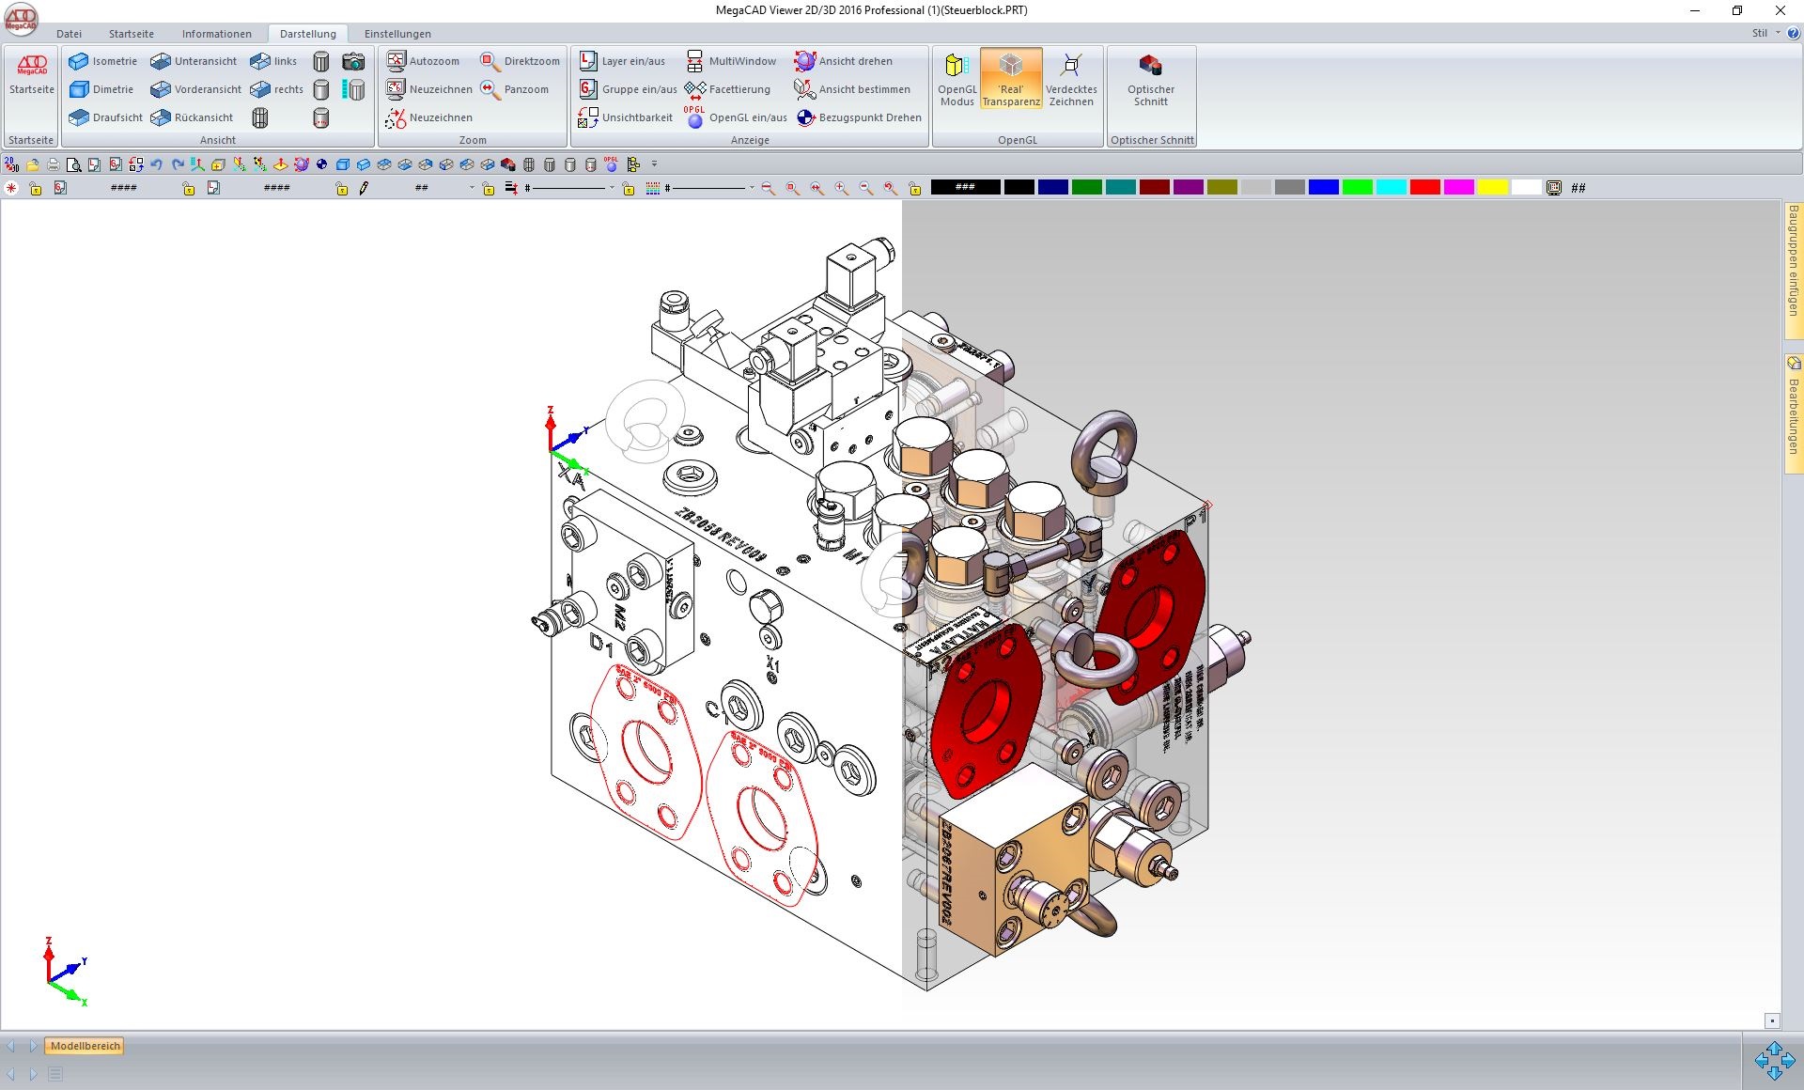
Task: Open the ## pen dropdown arrow
Action: 472,188
